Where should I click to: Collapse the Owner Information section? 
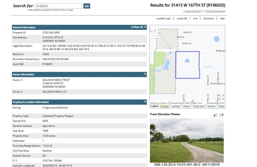pyautogui.click(x=145, y=74)
